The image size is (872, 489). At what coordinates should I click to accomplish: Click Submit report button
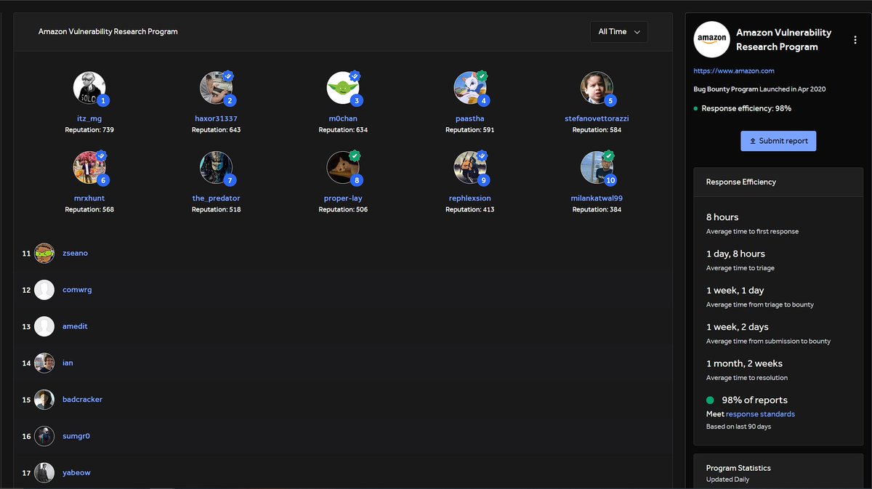778,141
